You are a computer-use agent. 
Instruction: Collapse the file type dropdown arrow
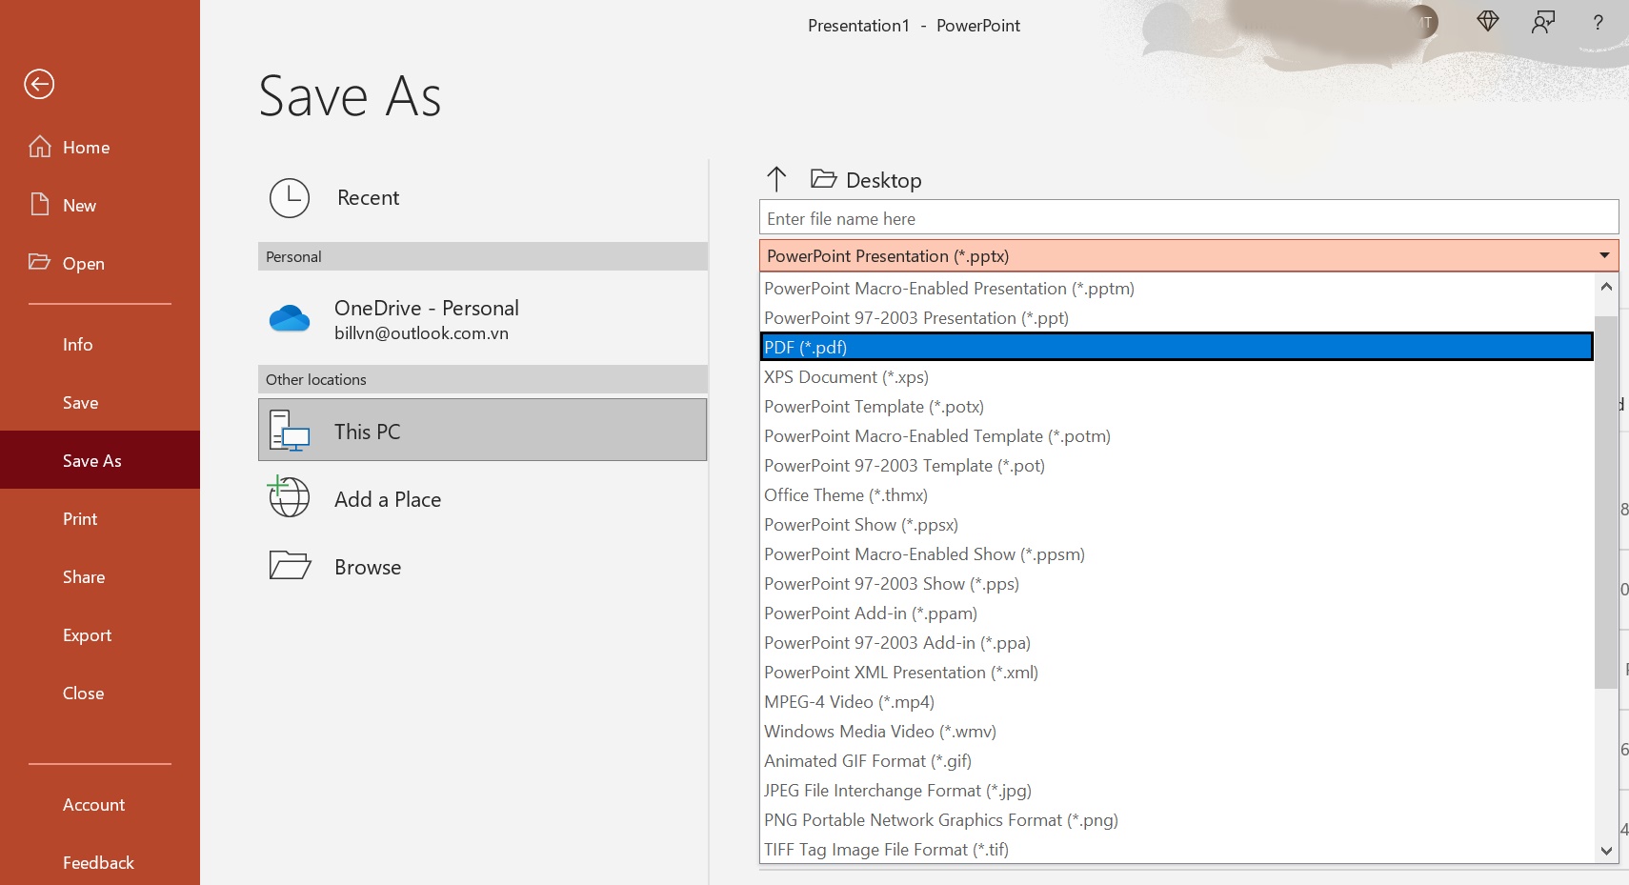pos(1604,255)
